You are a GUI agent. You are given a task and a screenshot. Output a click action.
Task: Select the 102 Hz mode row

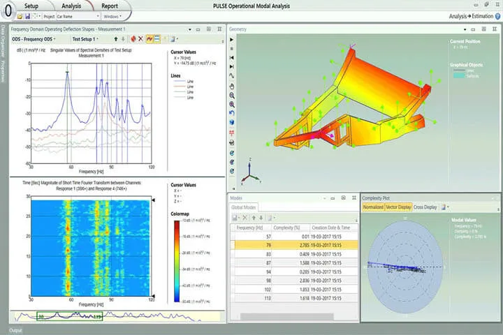(x=294, y=290)
